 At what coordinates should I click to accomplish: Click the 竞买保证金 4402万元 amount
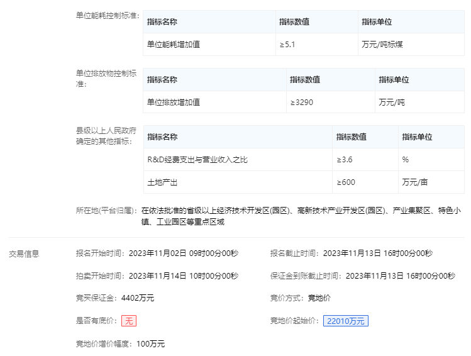click(x=136, y=298)
